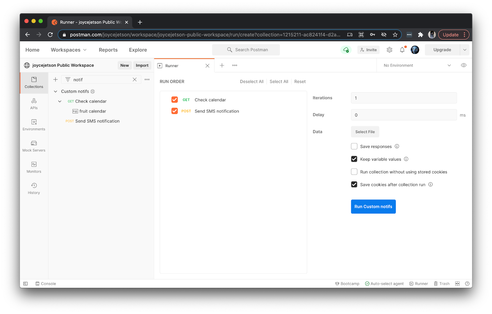Click Auto-select agent in the status bar
The image size is (492, 314).
click(x=384, y=284)
